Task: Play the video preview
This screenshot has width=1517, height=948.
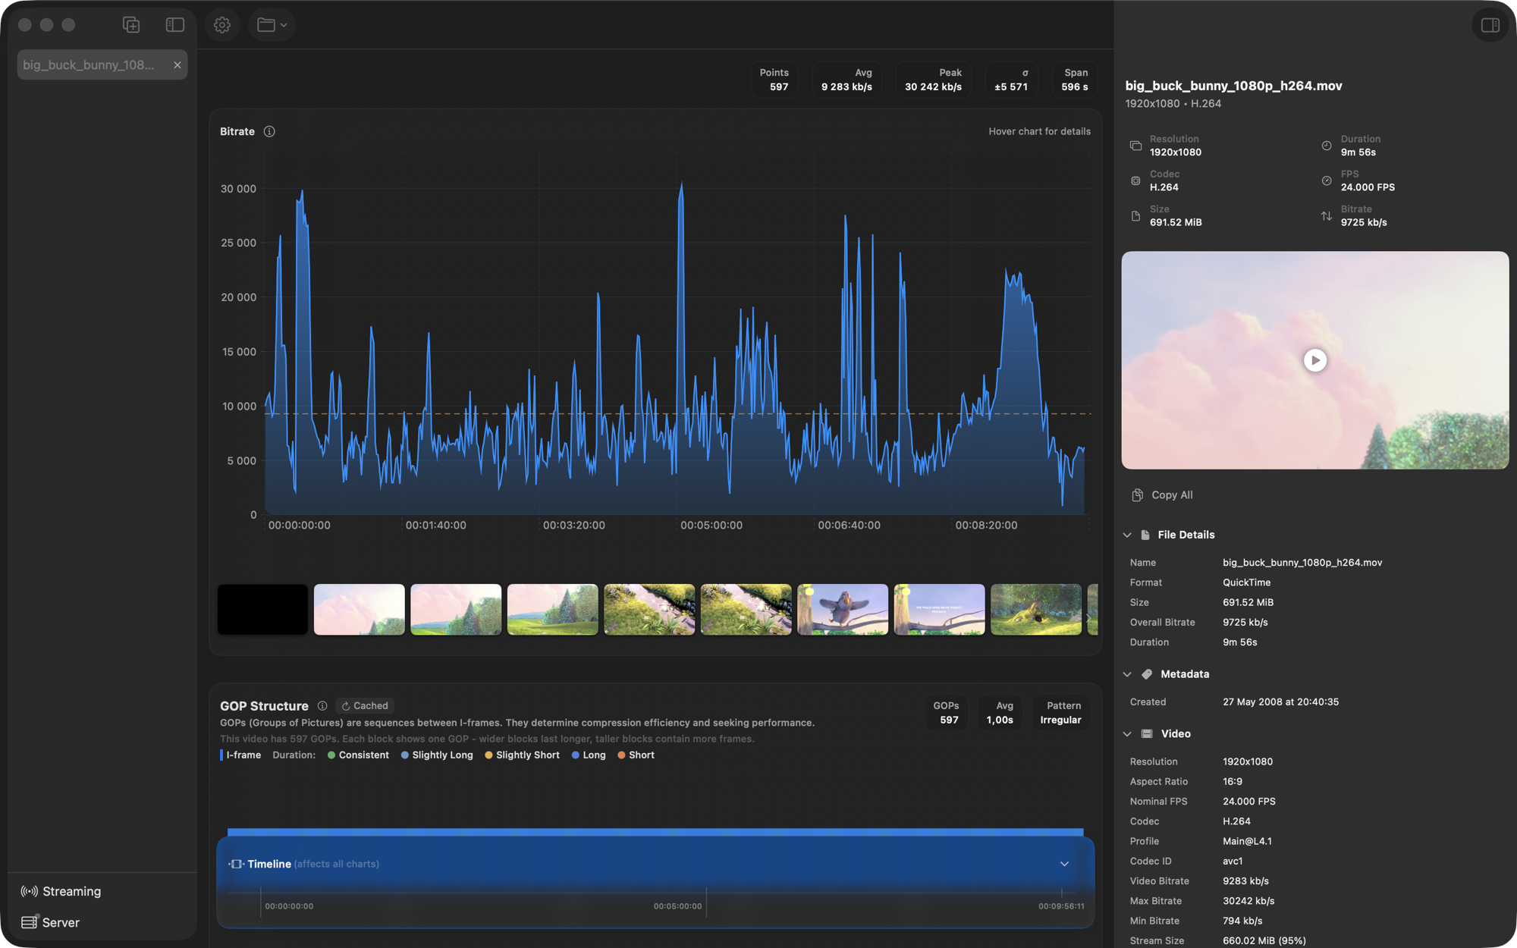Action: 1314,360
